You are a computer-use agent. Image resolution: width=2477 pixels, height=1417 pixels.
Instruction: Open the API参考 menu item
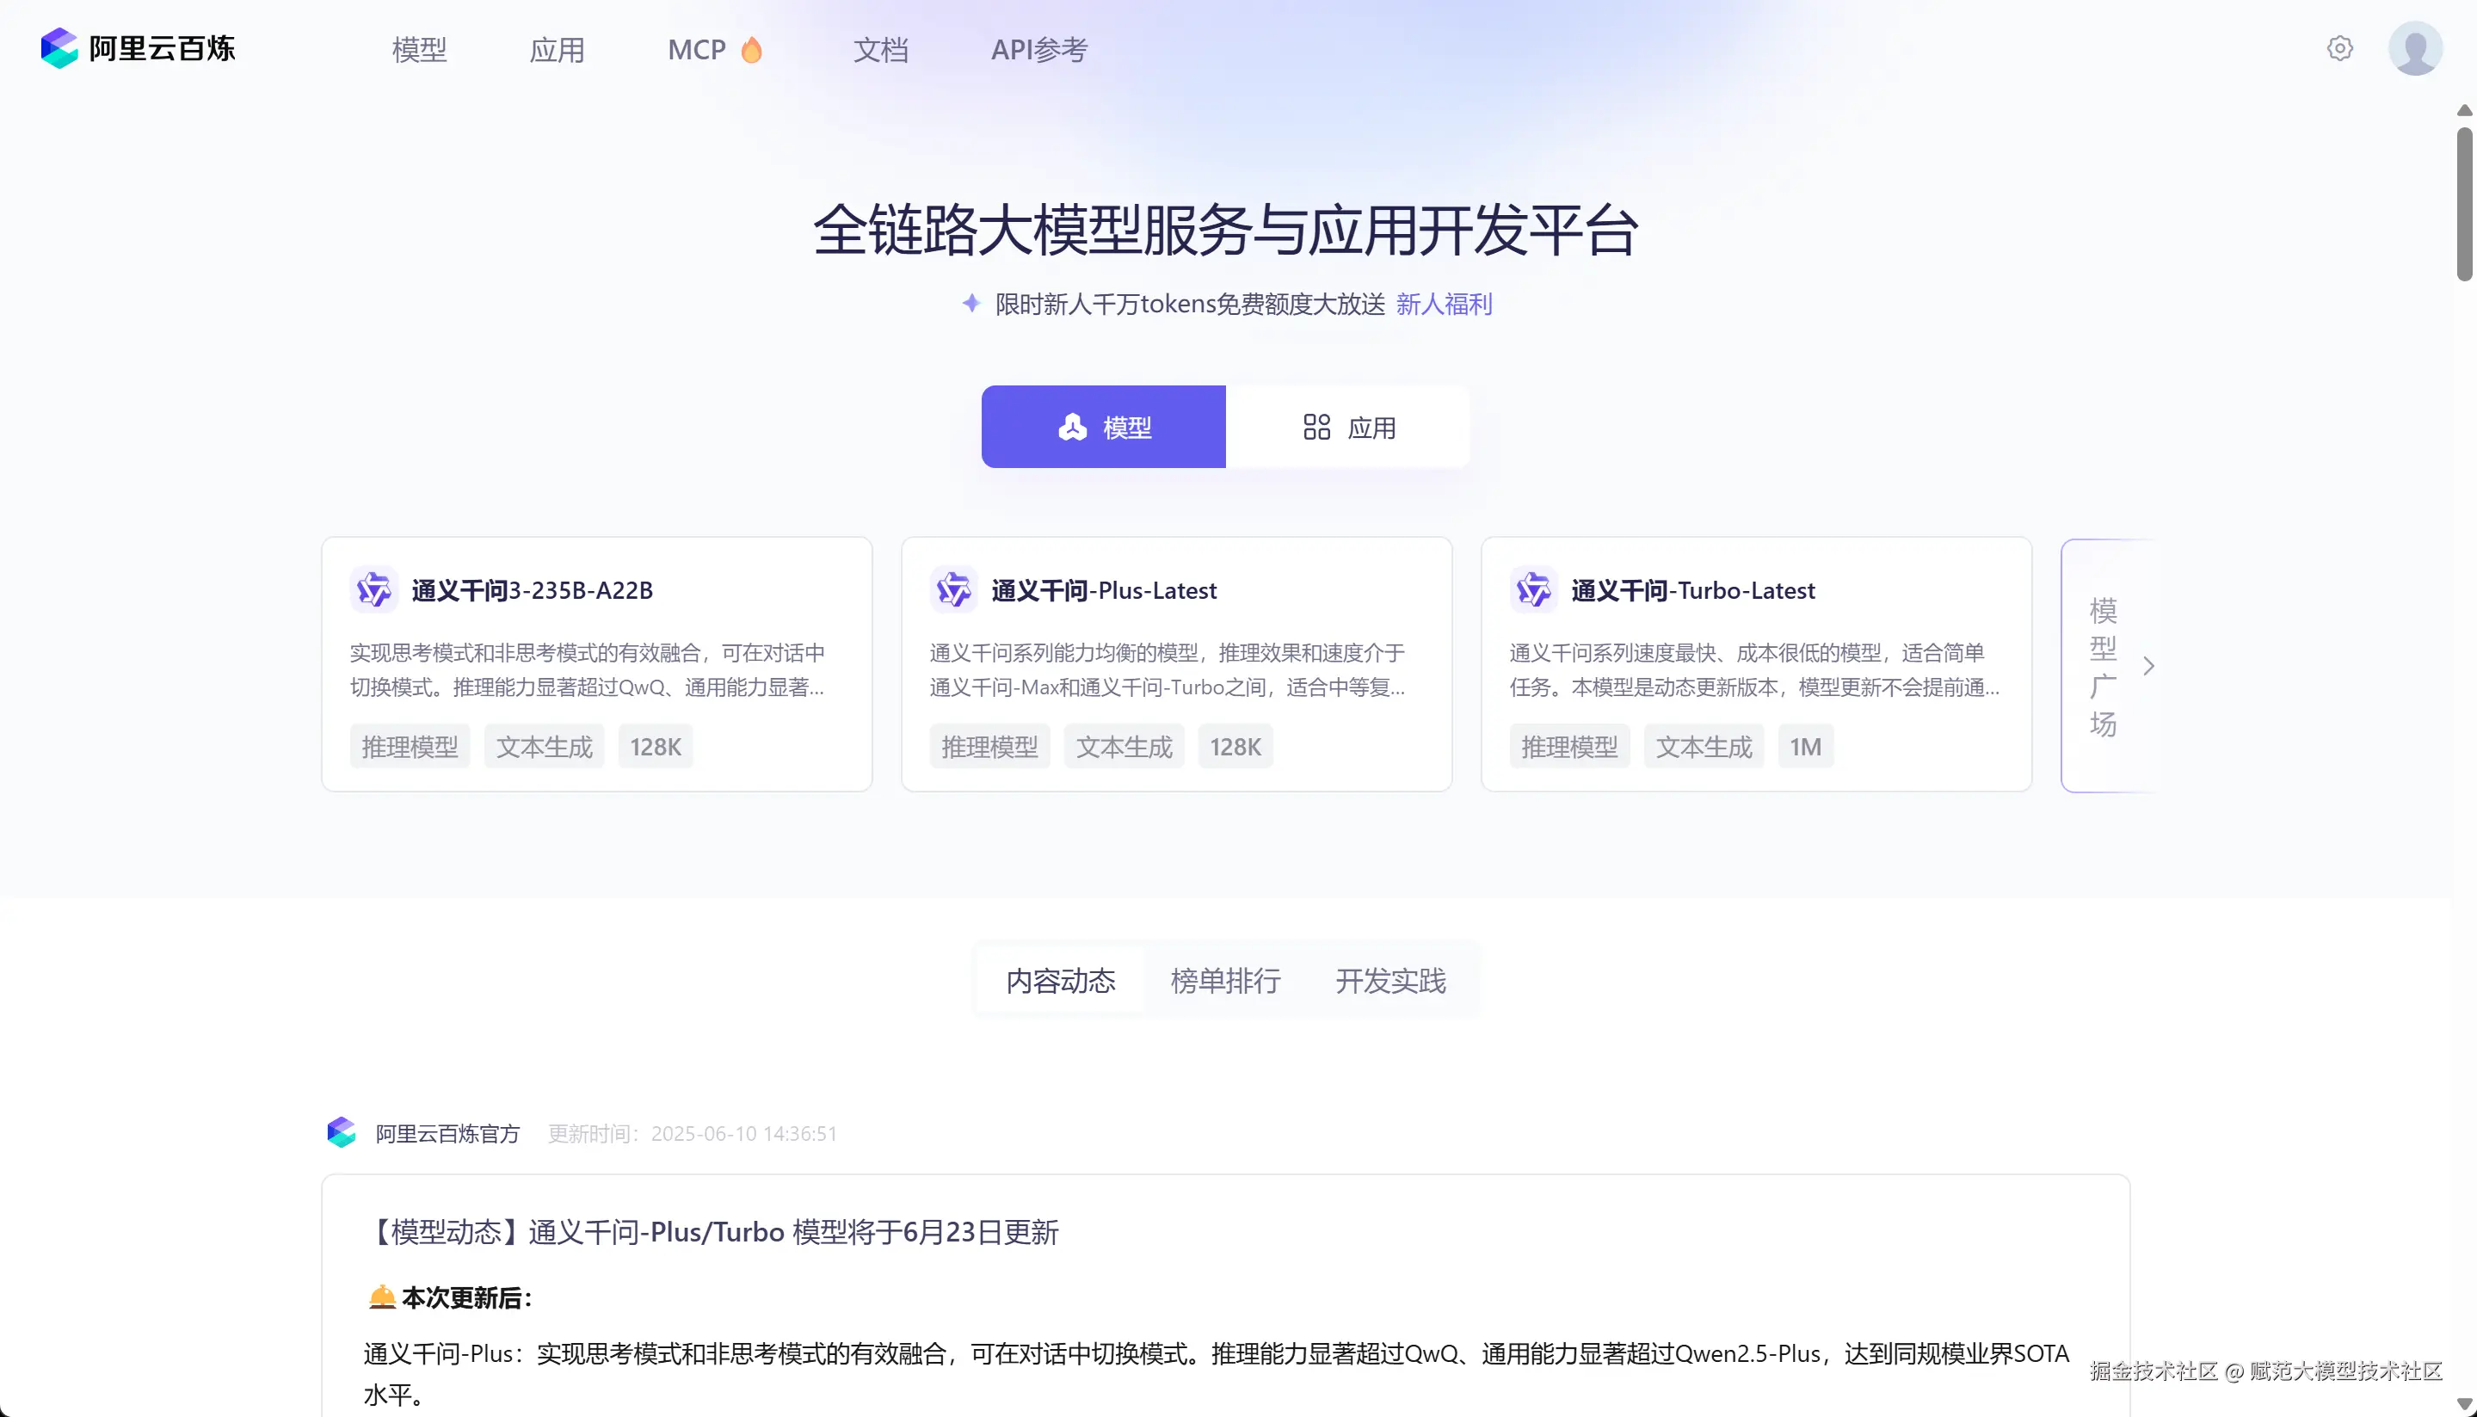pos(1038,50)
